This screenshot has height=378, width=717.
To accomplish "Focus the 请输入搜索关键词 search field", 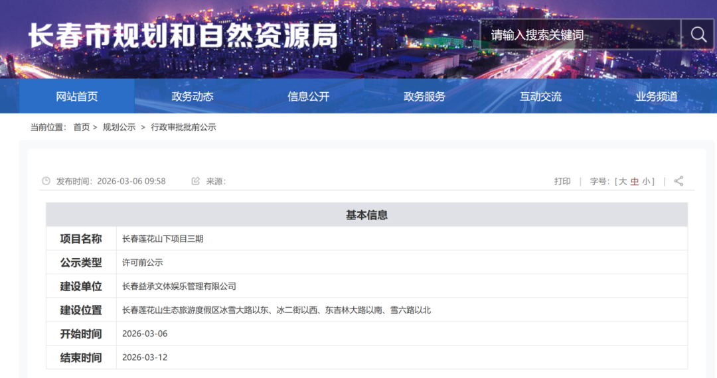I will click(580, 34).
